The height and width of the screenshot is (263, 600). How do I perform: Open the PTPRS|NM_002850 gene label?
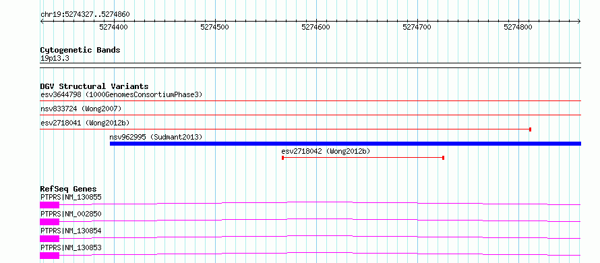point(71,214)
